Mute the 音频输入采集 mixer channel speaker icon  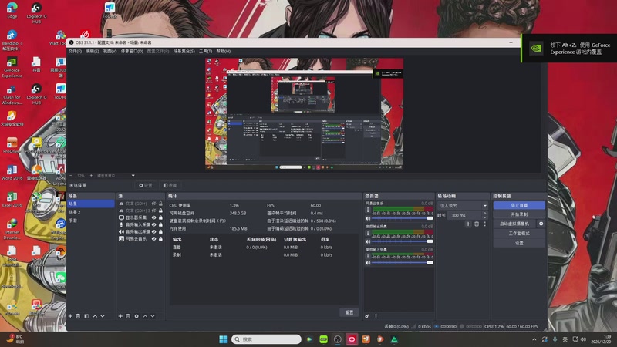368,263
